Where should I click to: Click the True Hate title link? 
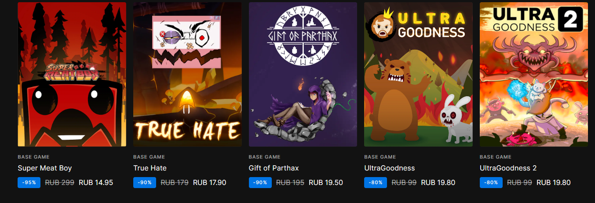coord(150,168)
